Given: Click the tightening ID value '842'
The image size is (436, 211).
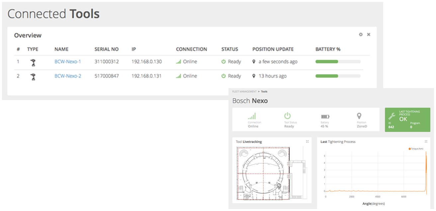Looking at the screenshot, I should [391, 127].
